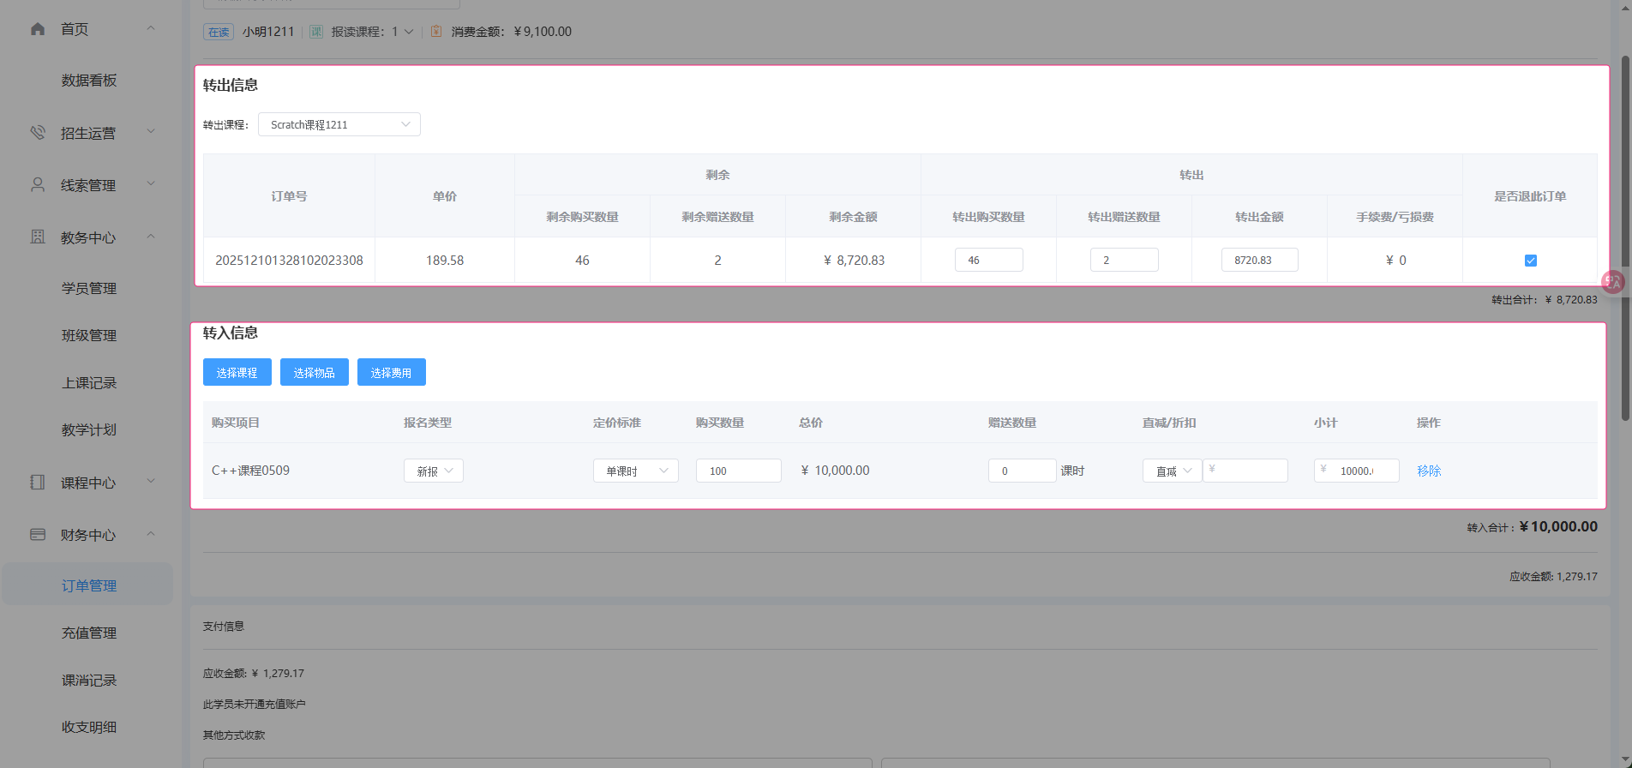Click the 消费金额 ¥9,100.00 text

pos(512,32)
